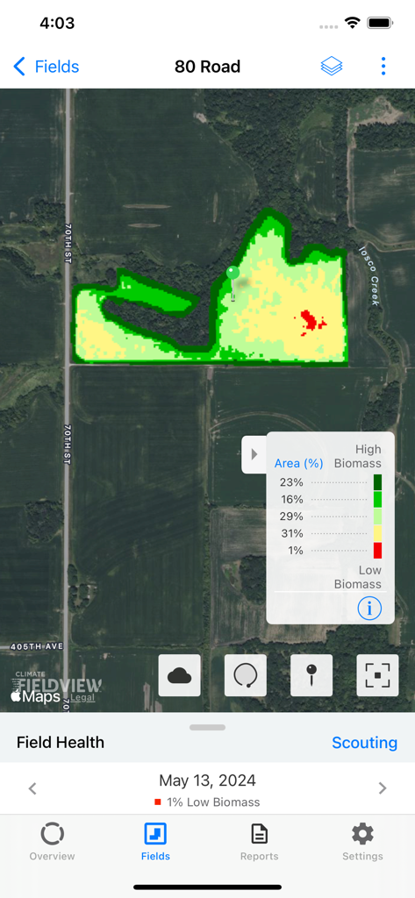Switch to the Fields tab
This screenshot has width=415, height=898.
tap(155, 842)
